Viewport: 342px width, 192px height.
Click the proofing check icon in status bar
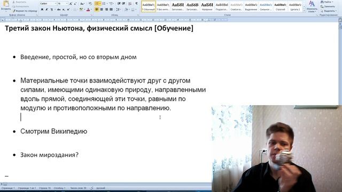point(91,188)
